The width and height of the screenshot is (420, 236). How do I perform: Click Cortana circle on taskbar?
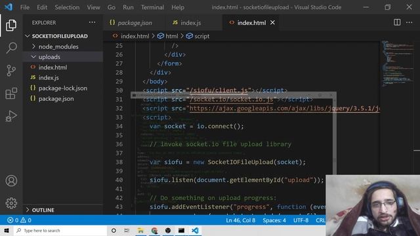click(114, 230)
